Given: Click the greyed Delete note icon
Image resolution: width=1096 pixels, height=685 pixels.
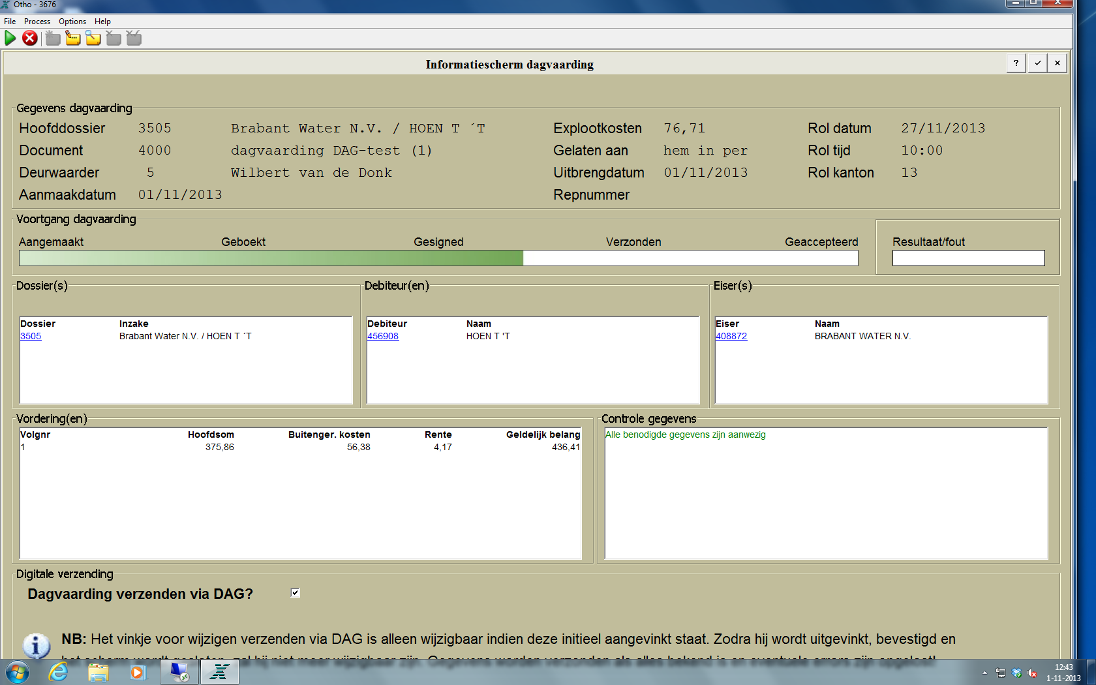Looking at the screenshot, I should (114, 38).
